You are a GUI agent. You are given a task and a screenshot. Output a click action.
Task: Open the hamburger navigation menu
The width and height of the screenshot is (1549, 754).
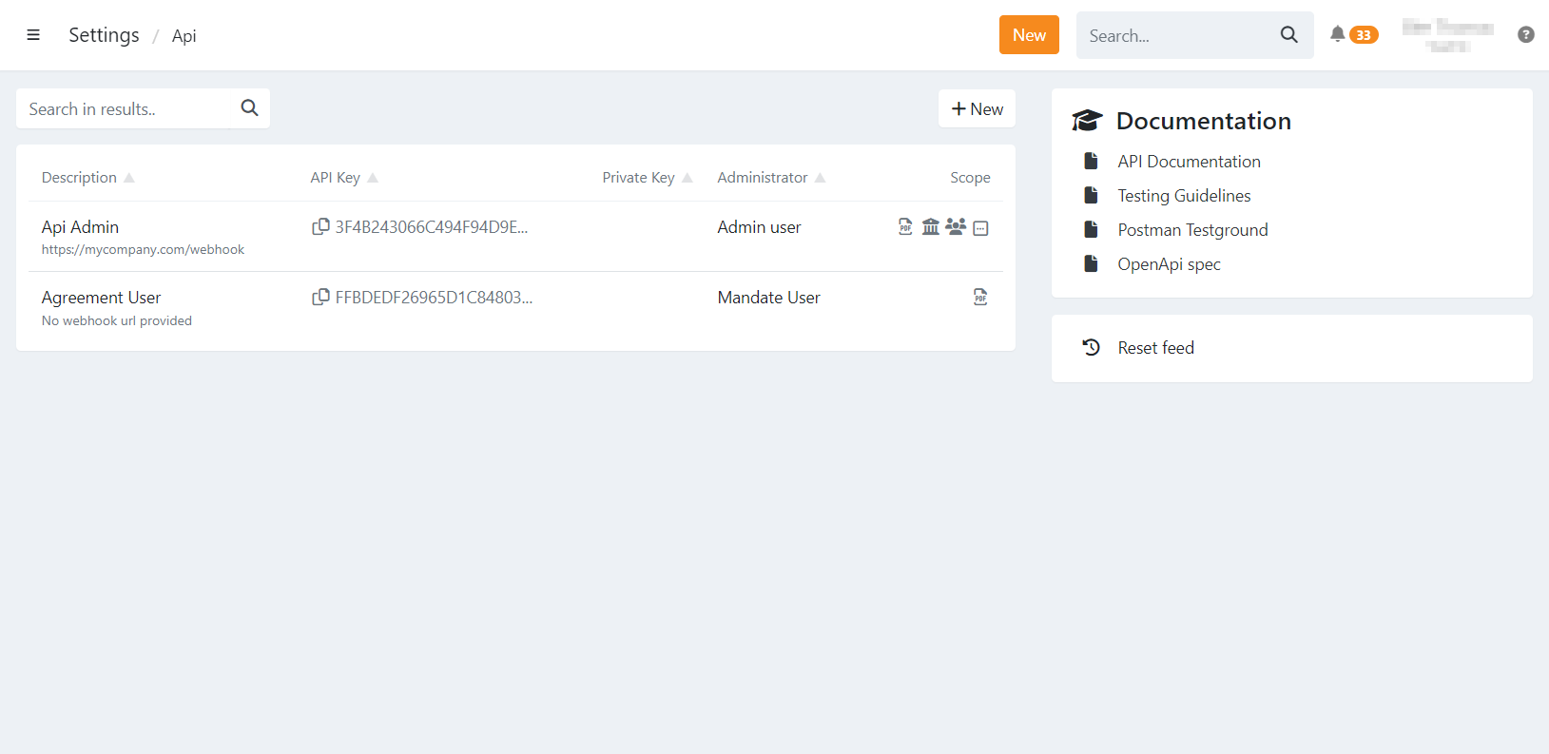33,35
